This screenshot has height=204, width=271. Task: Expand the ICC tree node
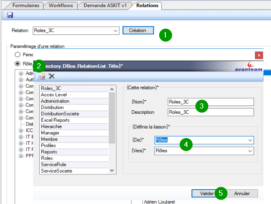pos(21,130)
